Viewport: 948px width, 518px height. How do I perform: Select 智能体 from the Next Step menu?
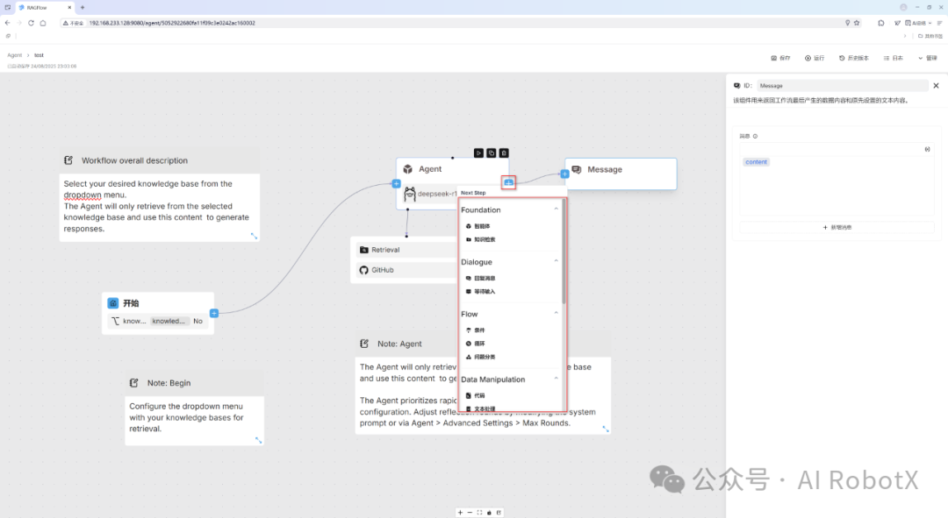click(483, 225)
